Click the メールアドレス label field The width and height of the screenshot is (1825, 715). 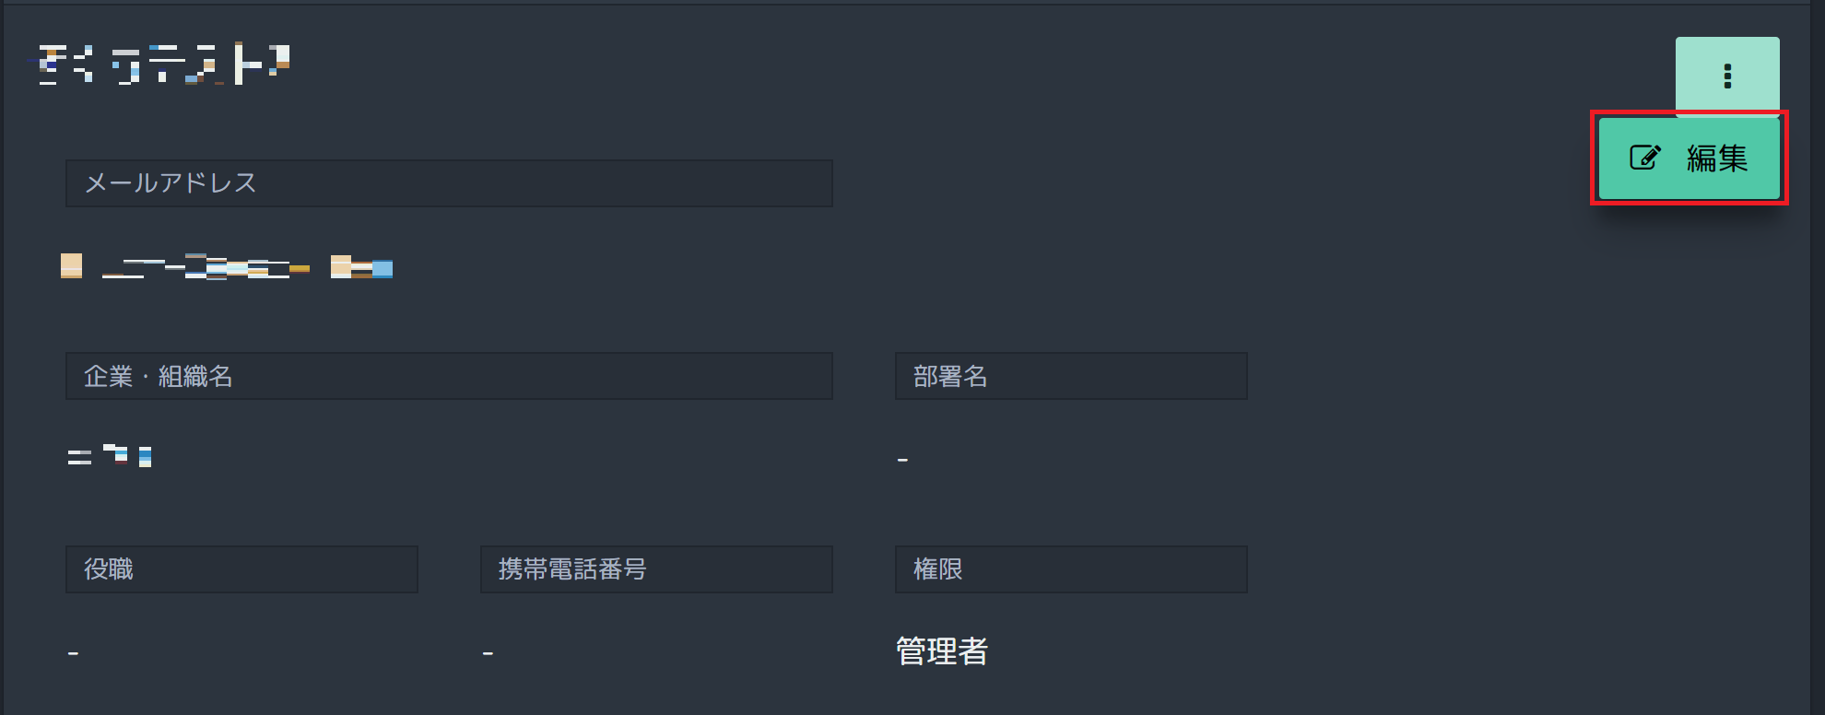point(449,183)
